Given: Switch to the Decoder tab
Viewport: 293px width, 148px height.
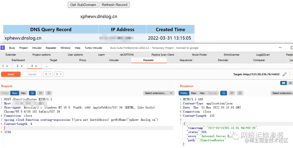Looking at the screenshot, I should [x=223, y=60].
